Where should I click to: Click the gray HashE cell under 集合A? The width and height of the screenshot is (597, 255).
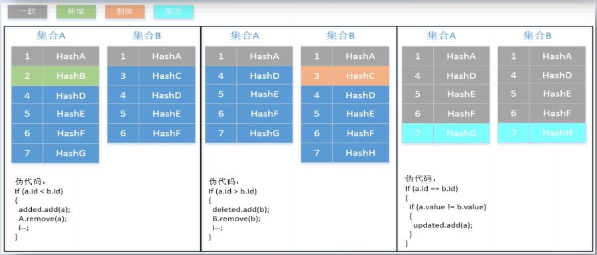462,94
